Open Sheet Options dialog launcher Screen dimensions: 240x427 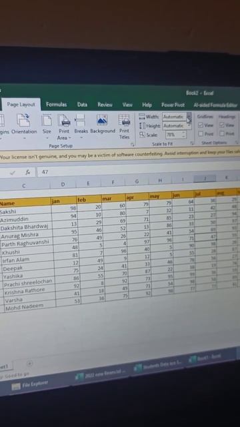point(237,142)
